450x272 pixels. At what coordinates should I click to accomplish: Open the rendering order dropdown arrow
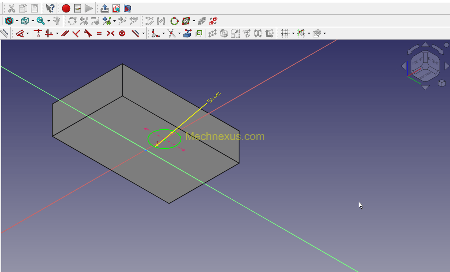pyautogui.click(x=325, y=34)
